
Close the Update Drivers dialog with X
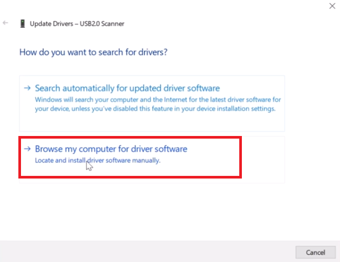click(x=332, y=6)
